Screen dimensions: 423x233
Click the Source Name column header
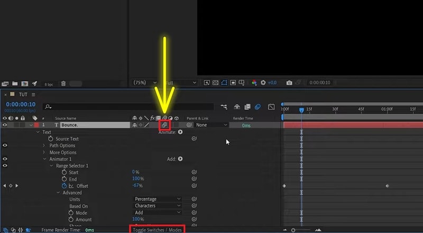(66, 118)
